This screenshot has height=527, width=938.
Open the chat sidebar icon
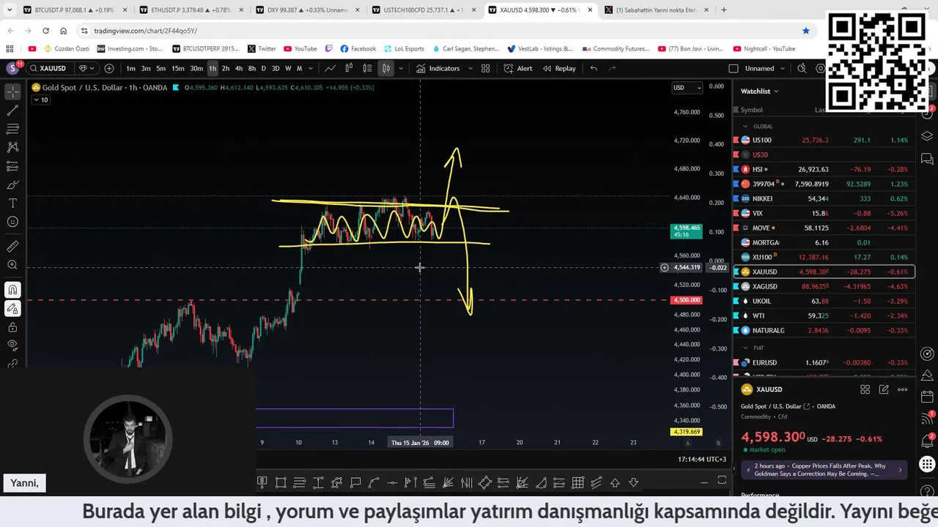(927, 158)
